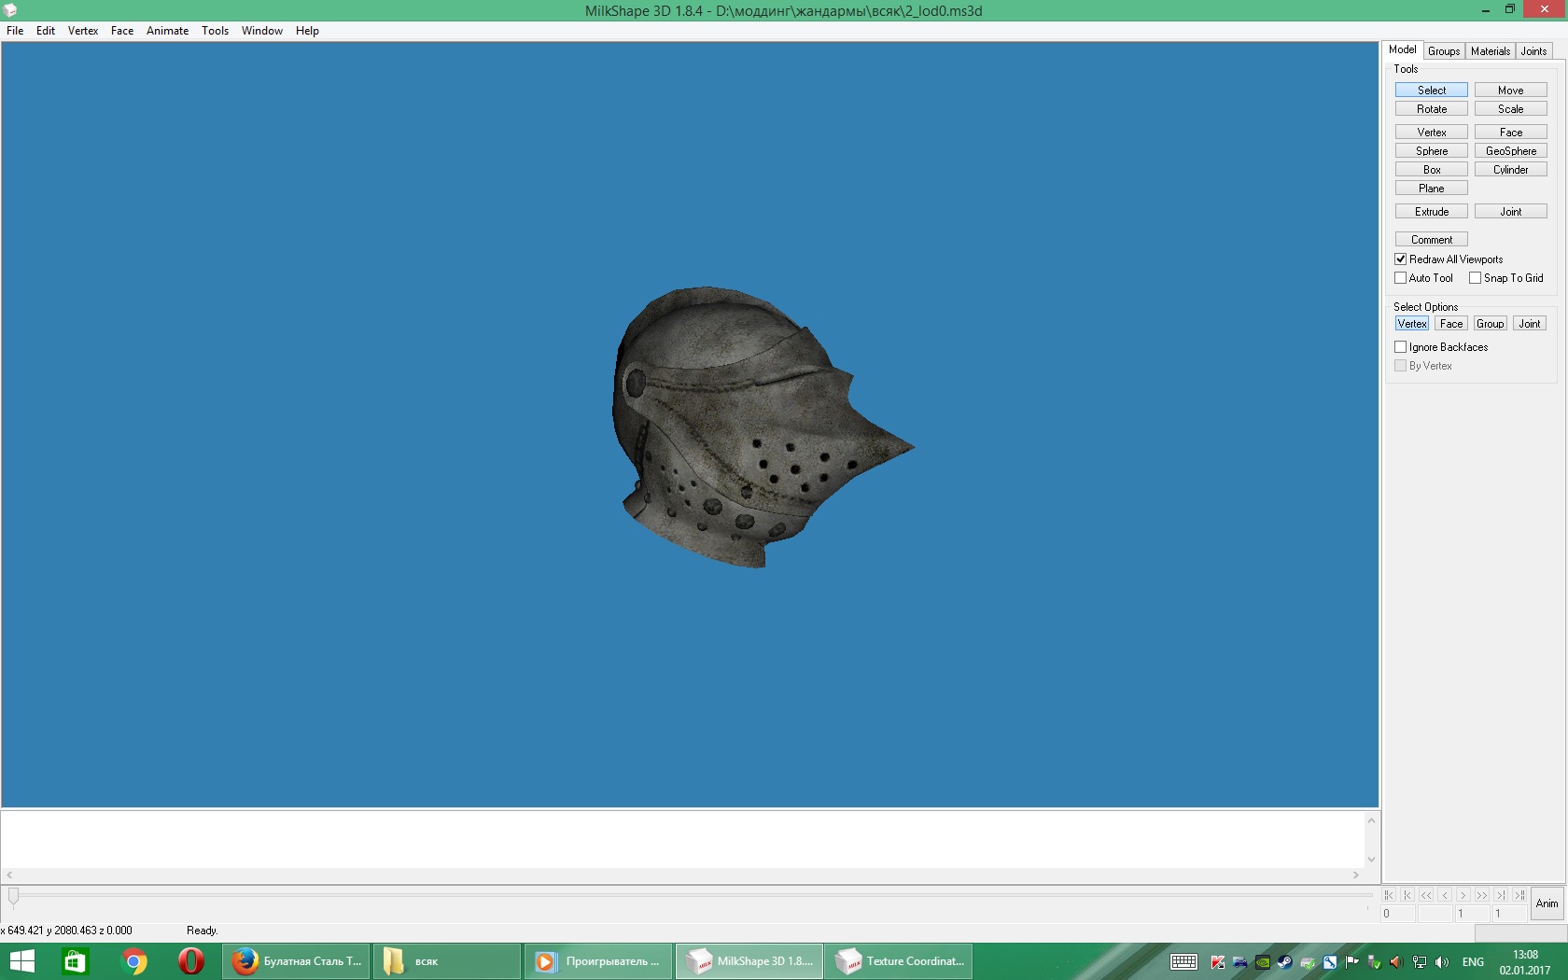The image size is (1568, 980).
Task: Open taskbar clock and date
Action: tap(1525, 962)
